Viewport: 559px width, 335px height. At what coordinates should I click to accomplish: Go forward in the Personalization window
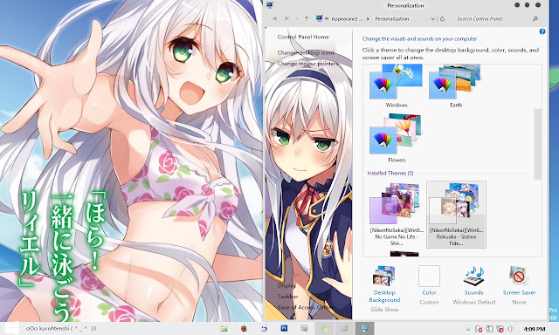287,18
